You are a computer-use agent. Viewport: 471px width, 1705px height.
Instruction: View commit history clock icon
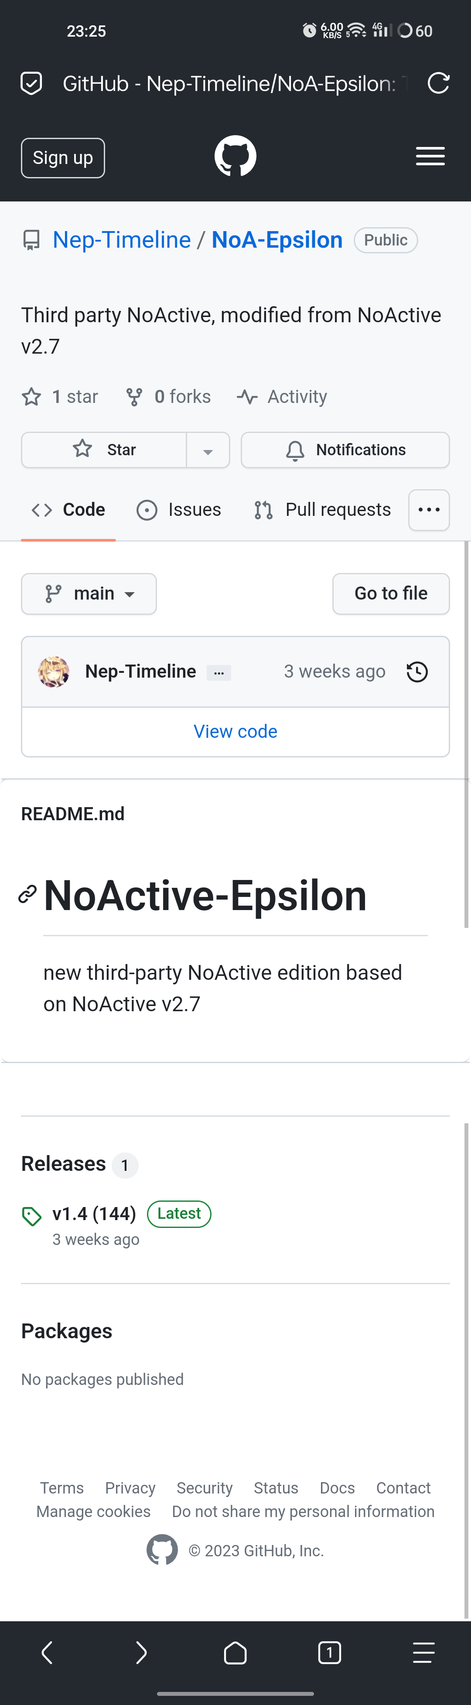(x=417, y=672)
